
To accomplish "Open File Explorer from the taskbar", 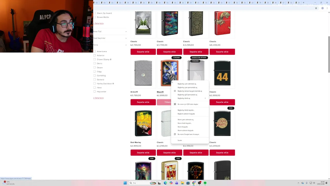I will click(182, 183).
